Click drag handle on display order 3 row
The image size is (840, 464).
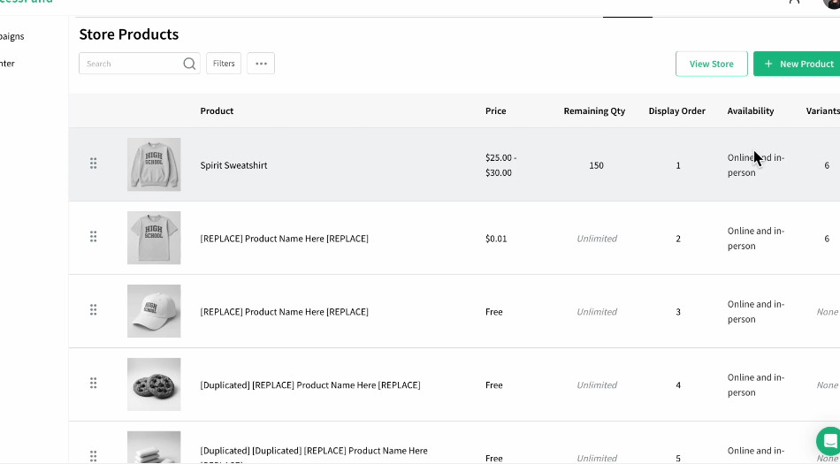click(x=93, y=310)
